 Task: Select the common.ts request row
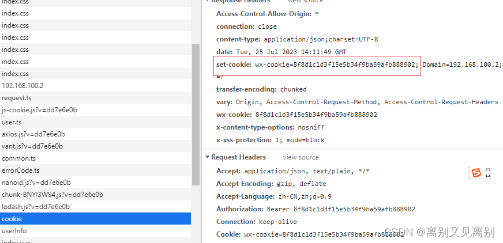[95, 158]
